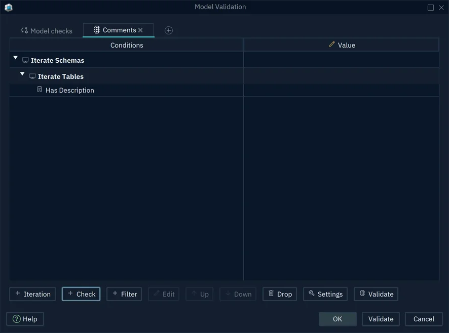
Task: Collapse the Iterate Schemas node
Action: coord(16,58)
